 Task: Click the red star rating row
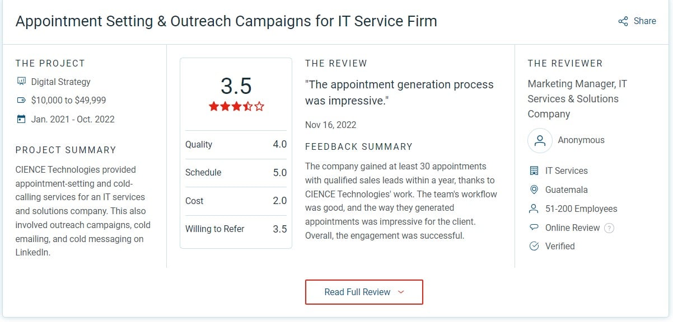236,106
